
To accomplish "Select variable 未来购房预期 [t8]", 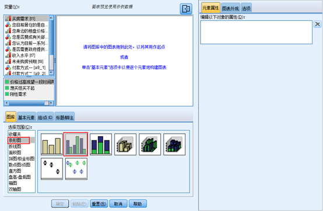I will click(26, 62).
